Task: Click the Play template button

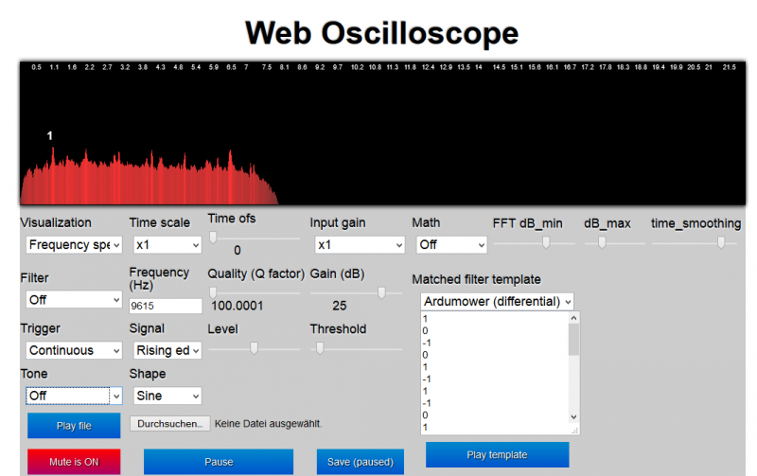Action: pos(498,455)
